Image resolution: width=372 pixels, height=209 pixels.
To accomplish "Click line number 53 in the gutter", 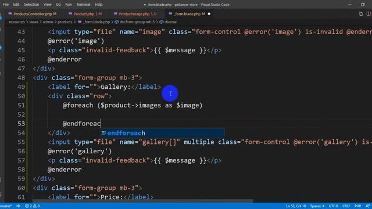I will click(x=21, y=124).
